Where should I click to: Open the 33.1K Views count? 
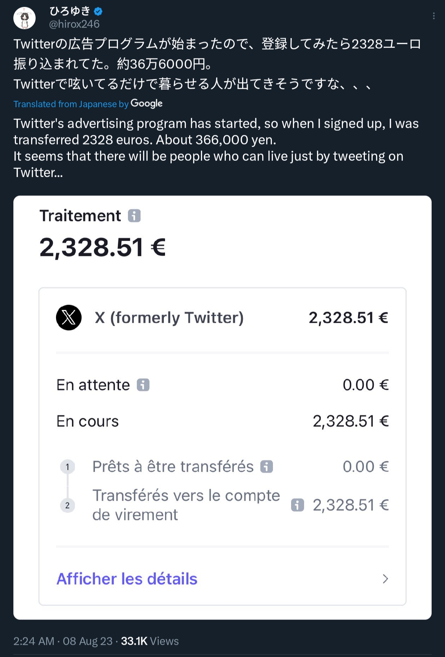pos(150,641)
